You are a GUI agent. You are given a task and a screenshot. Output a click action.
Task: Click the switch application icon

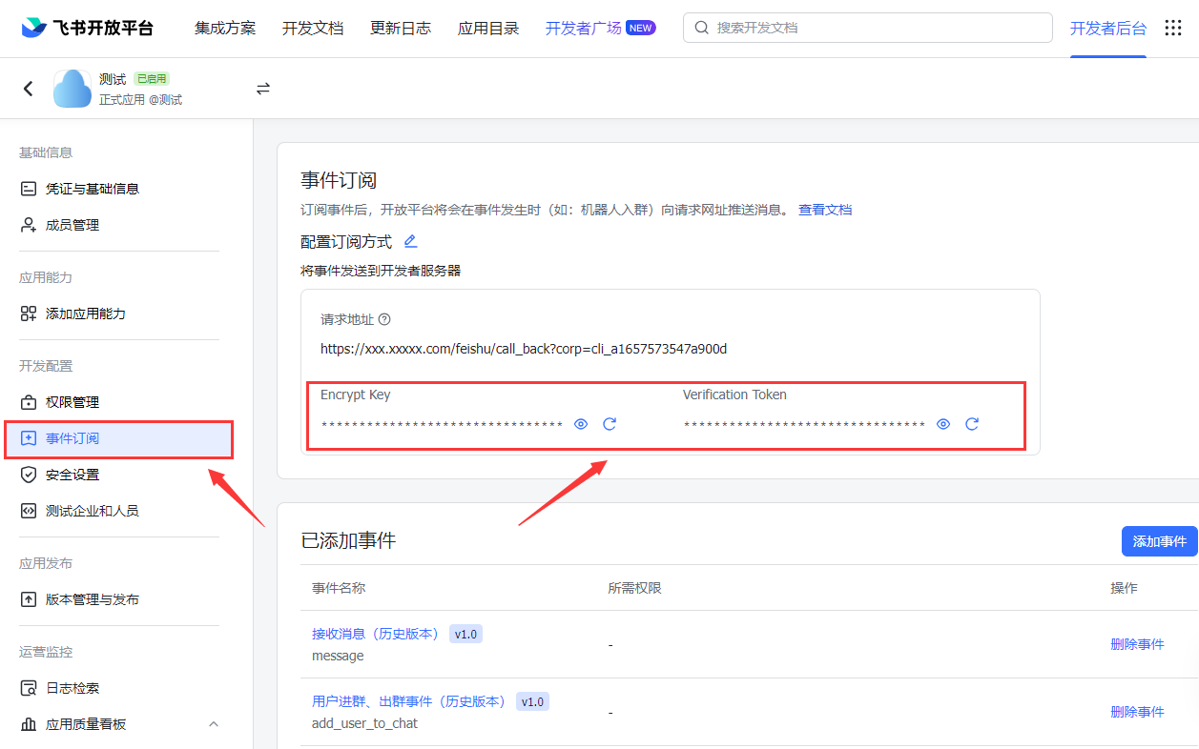click(x=263, y=89)
